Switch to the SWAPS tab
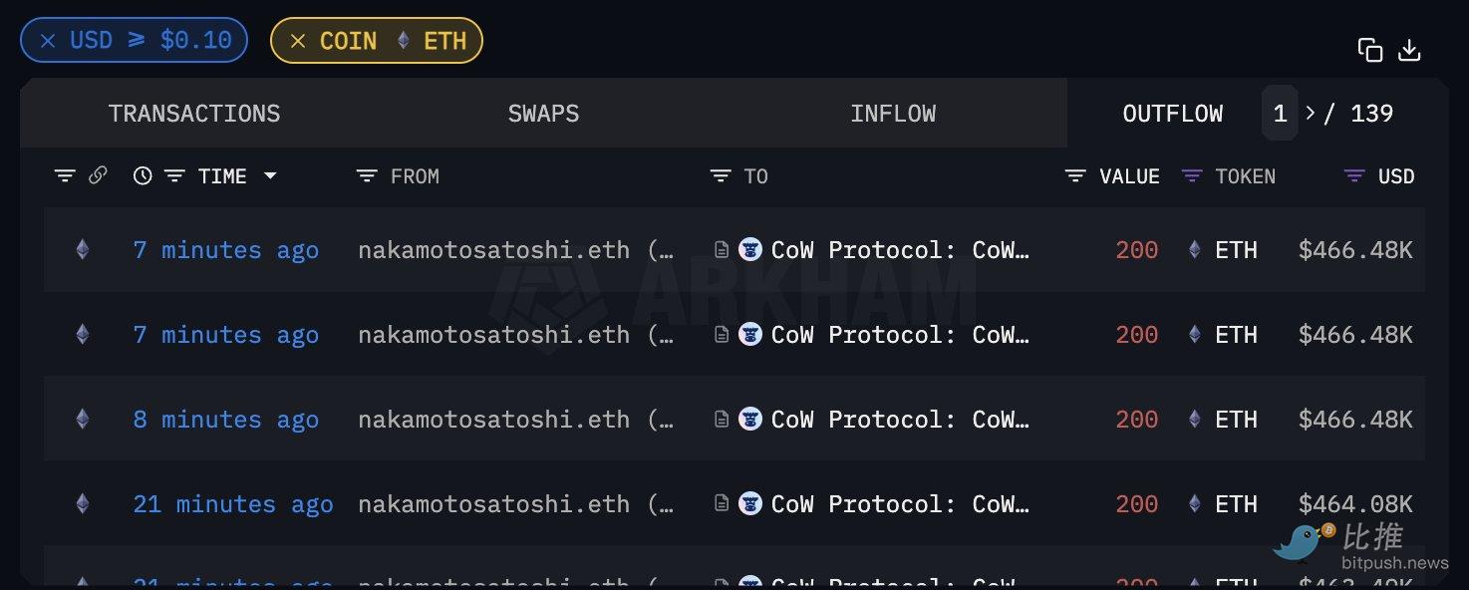Screen dimensions: 1469x590 [543, 114]
